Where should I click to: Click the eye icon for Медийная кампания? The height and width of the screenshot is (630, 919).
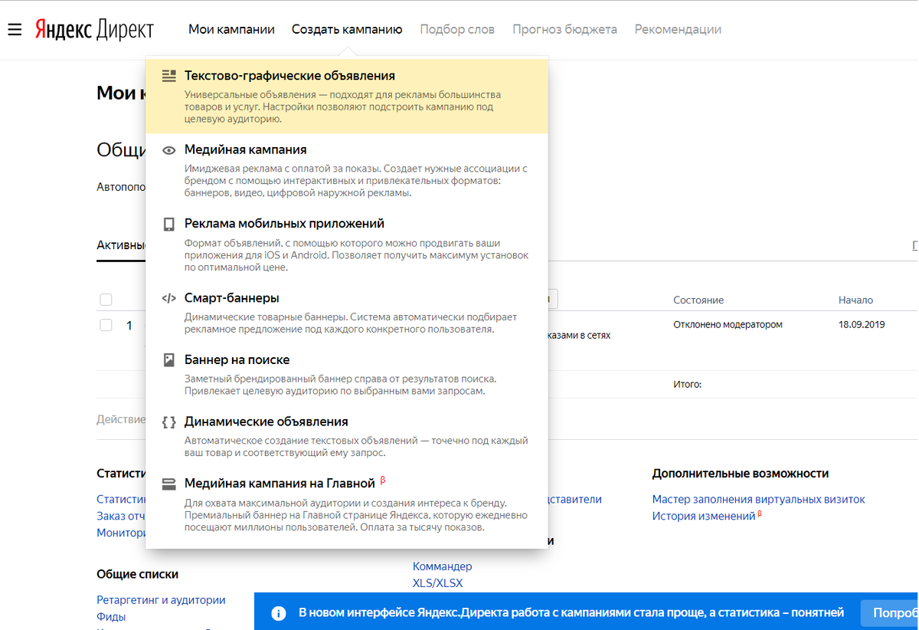click(168, 150)
